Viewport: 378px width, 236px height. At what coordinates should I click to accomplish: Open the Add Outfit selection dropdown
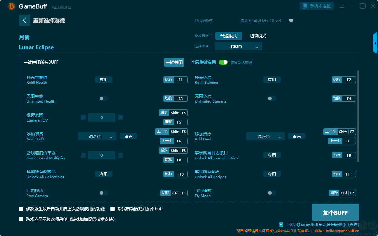97,136
